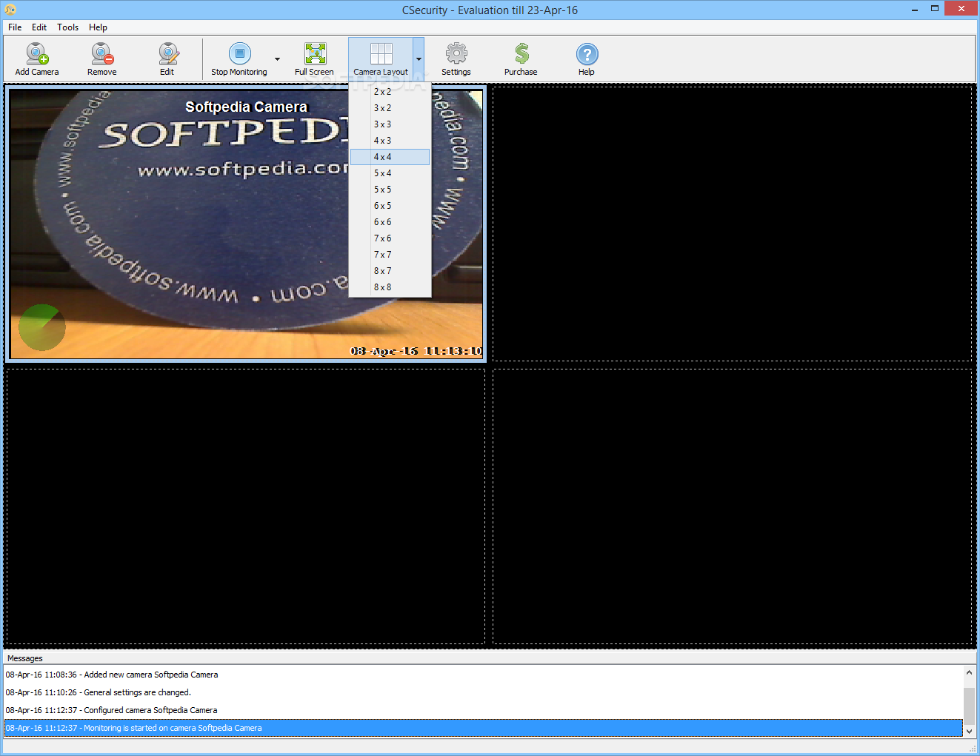Select the empty top-right camera slot
This screenshot has width=980, height=756.
coord(732,224)
